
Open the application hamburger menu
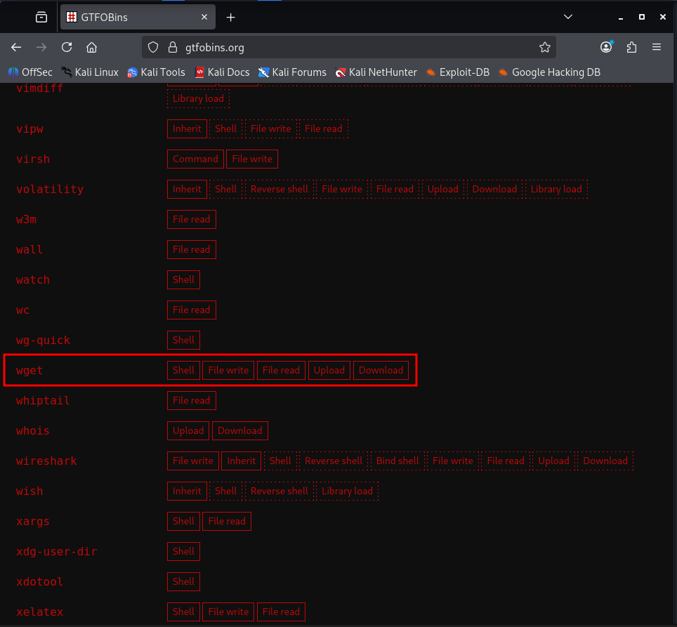pyautogui.click(x=657, y=48)
